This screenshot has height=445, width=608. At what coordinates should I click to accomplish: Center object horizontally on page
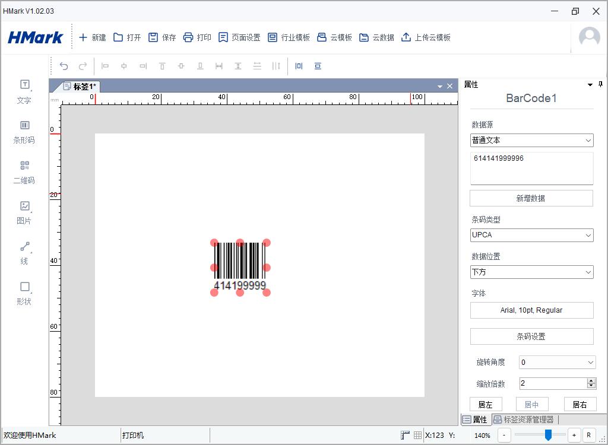pyautogui.click(x=299, y=66)
